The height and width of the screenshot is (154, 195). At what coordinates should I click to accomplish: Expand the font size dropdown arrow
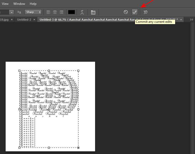click(11, 12)
